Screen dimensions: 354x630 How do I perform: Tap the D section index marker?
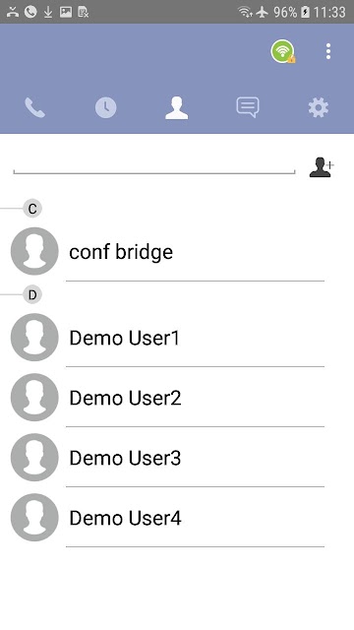click(x=32, y=295)
